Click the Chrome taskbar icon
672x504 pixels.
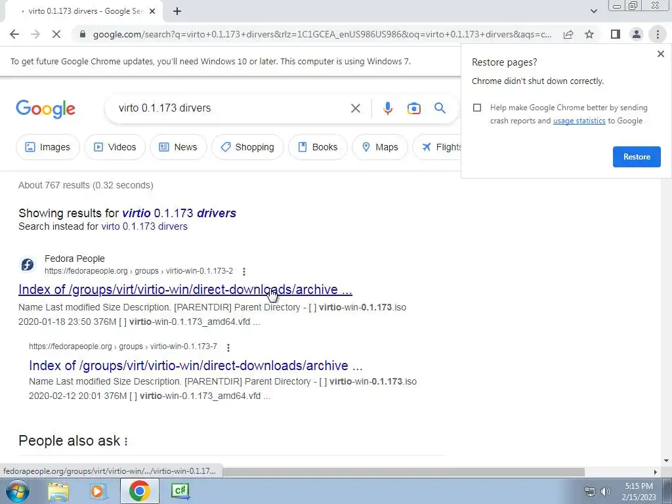coord(139,491)
